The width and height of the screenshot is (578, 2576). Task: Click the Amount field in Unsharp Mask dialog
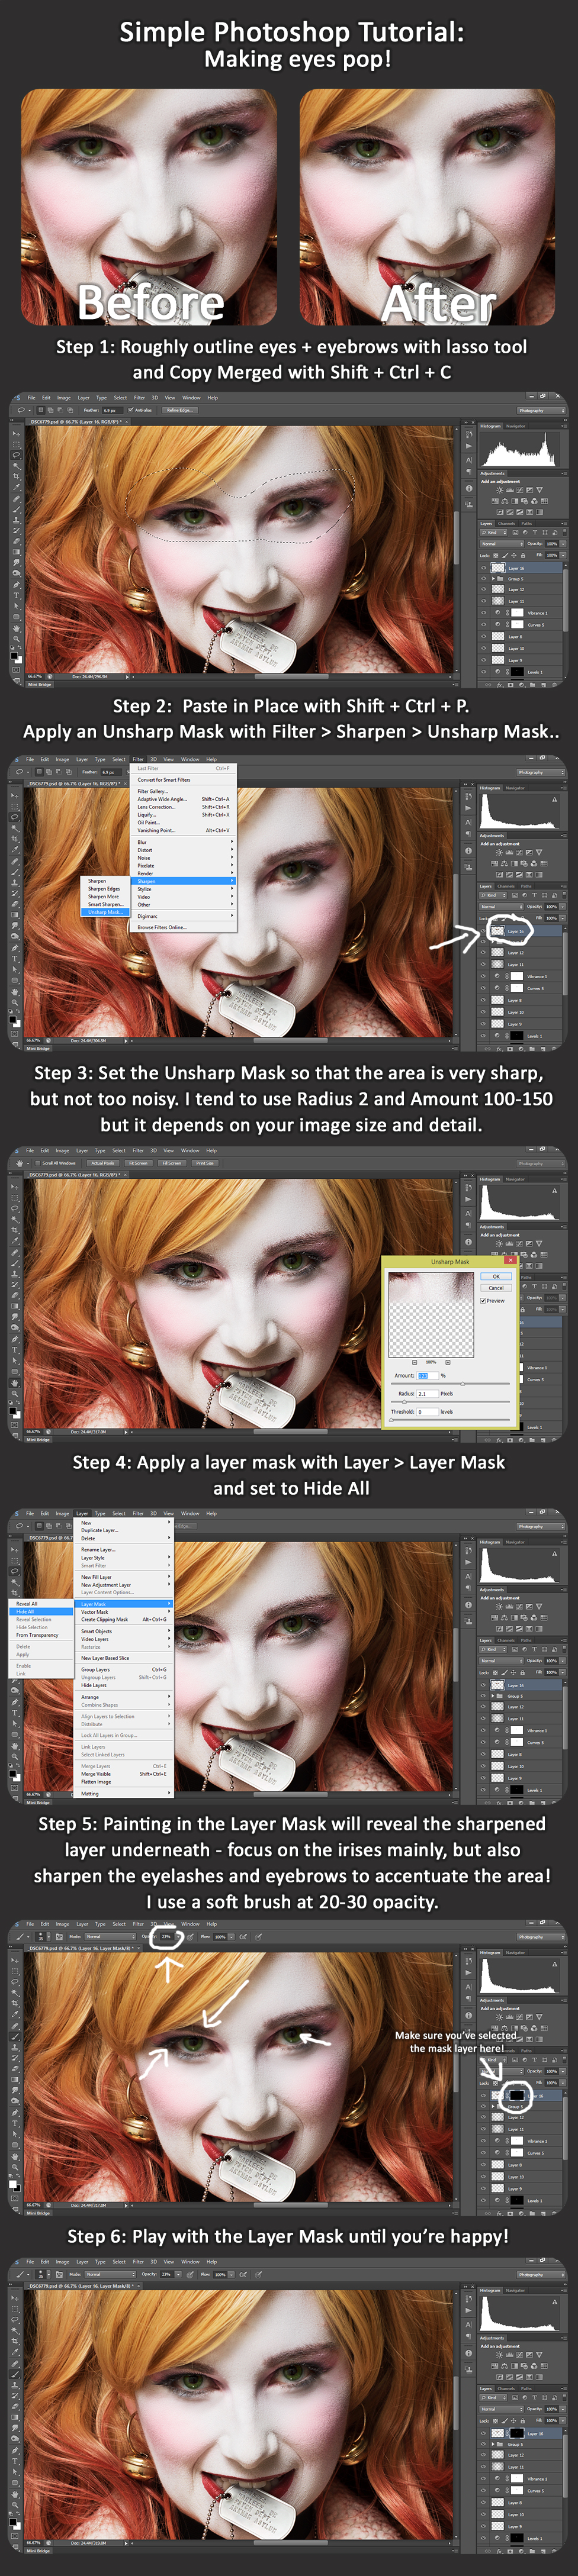pos(428,1376)
